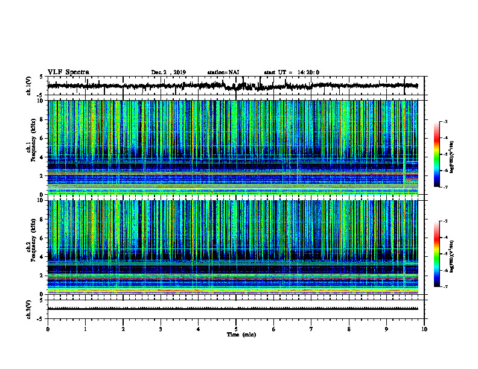Click the "7" tick on the Time axis
478x369 pixels.
pos(311,329)
